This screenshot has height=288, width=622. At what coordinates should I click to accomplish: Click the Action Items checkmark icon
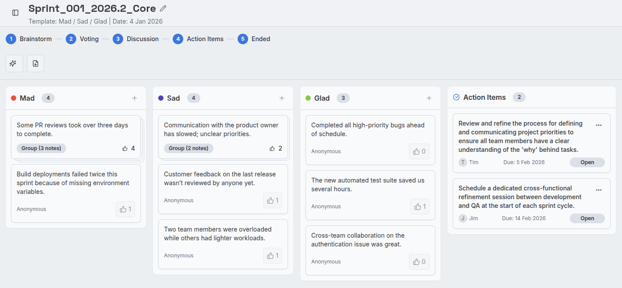pyautogui.click(x=456, y=97)
